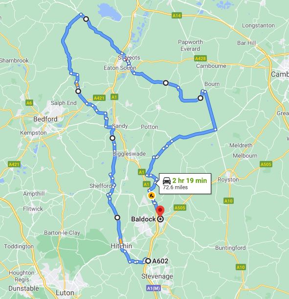This screenshot has height=299, width=289.
Task: Click the A14 road shield
Action: click(177, 16)
